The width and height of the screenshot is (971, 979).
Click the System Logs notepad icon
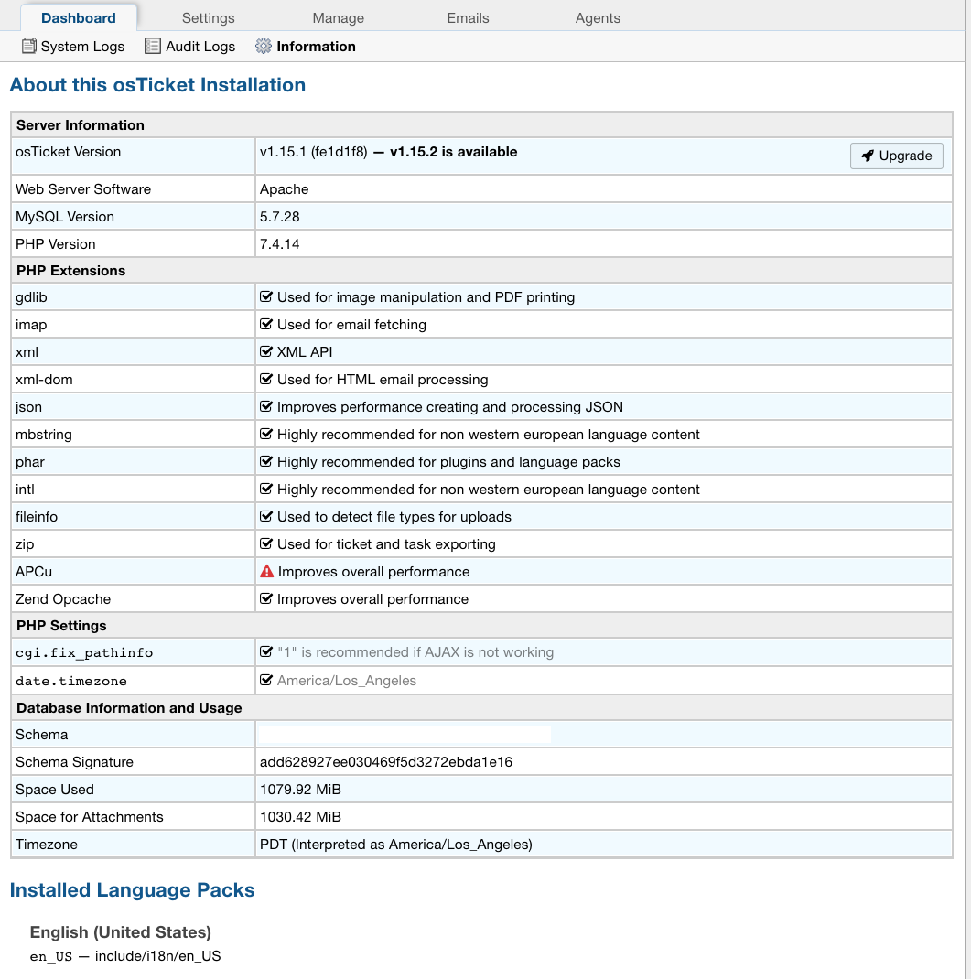point(28,46)
